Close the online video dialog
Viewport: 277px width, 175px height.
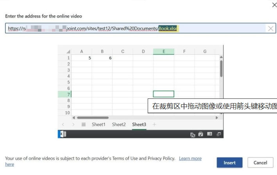[x=274, y=5]
